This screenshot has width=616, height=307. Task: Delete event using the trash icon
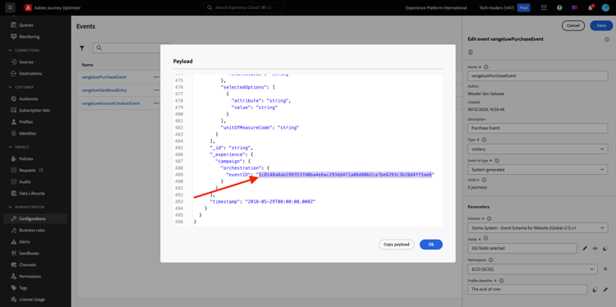471,53
